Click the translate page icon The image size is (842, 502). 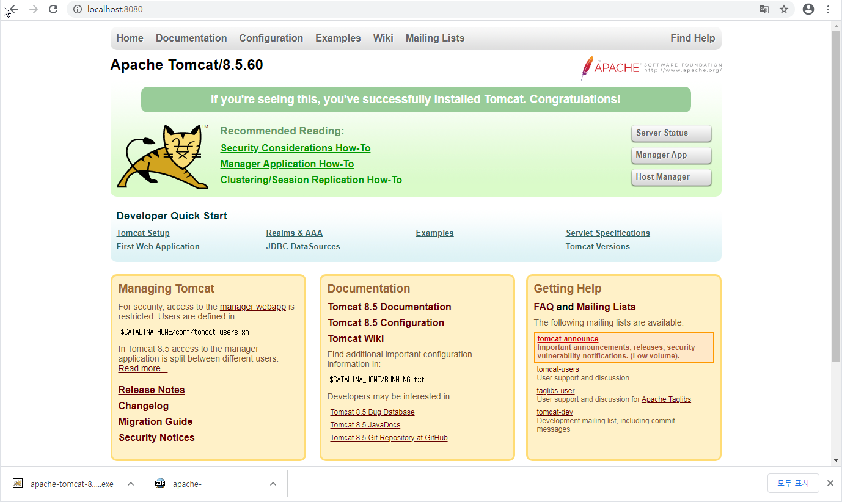pos(764,9)
